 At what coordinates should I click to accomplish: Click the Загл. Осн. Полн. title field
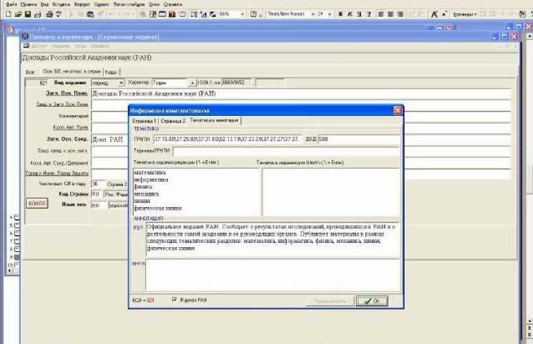(x=301, y=94)
